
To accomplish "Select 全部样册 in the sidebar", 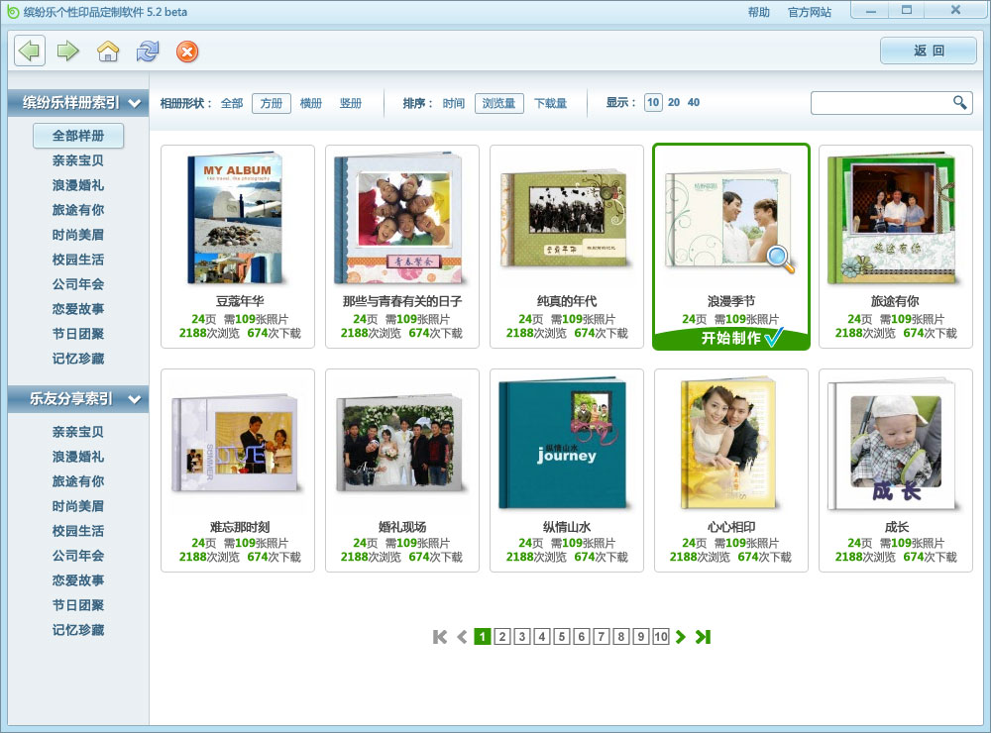I will pyautogui.click(x=78, y=136).
